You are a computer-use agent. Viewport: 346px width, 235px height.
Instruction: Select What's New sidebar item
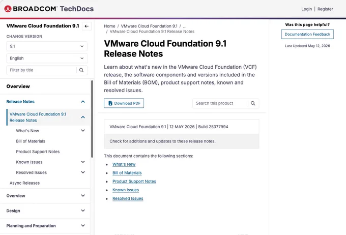pos(27,131)
